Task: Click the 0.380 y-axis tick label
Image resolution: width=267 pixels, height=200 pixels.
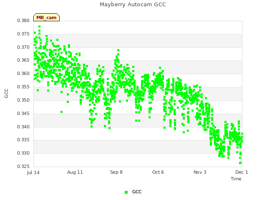Action: point(23,20)
